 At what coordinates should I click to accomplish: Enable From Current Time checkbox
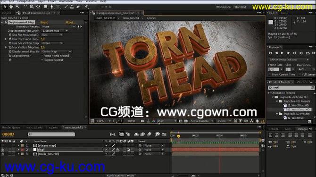coord(270,75)
